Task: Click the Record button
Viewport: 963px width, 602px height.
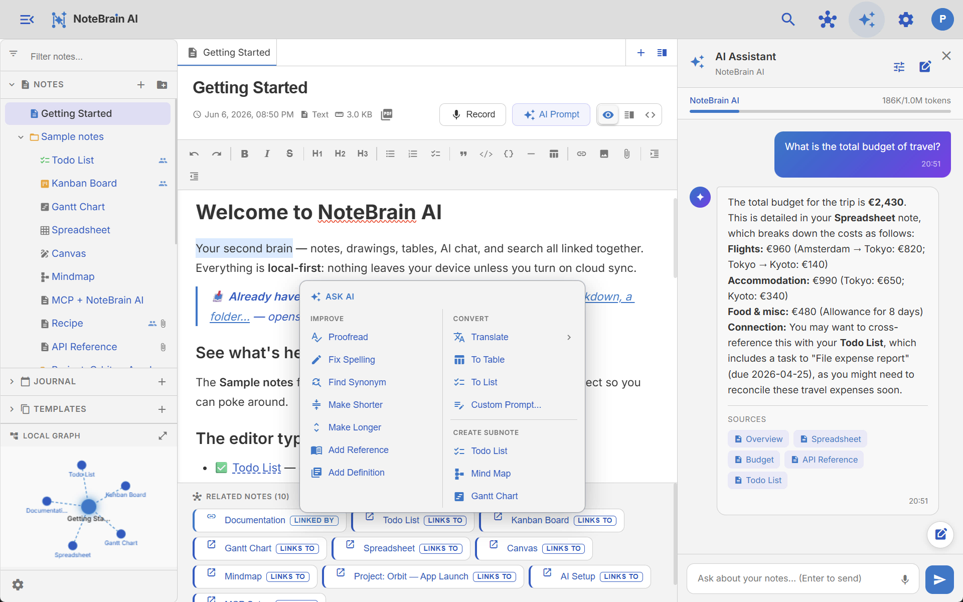Action: pos(472,115)
